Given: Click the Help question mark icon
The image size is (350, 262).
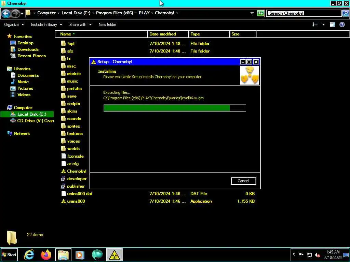Looking at the screenshot, I should pyautogui.click(x=342, y=25).
